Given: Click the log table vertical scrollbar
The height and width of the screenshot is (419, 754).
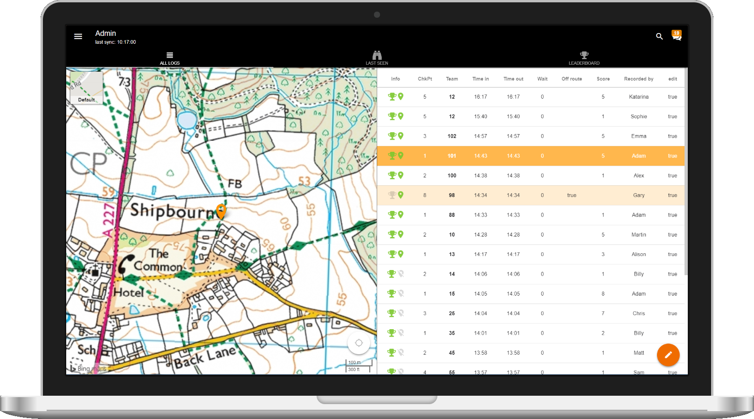Looking at the screenshot, I should [x=686, y=172].
